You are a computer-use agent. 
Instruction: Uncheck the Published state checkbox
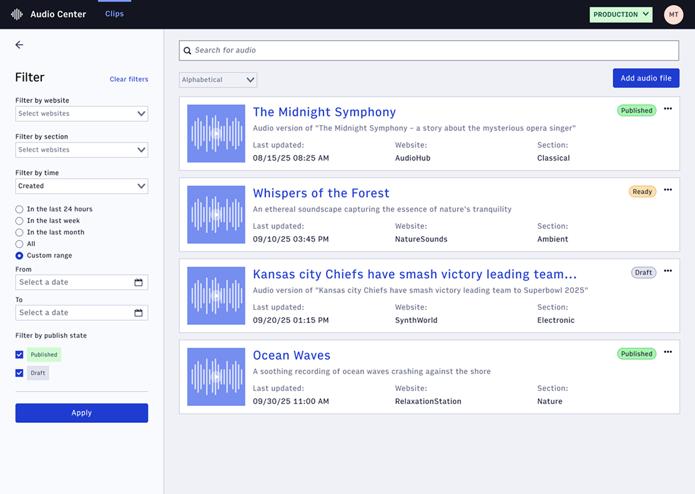click(x=19, y=355)
